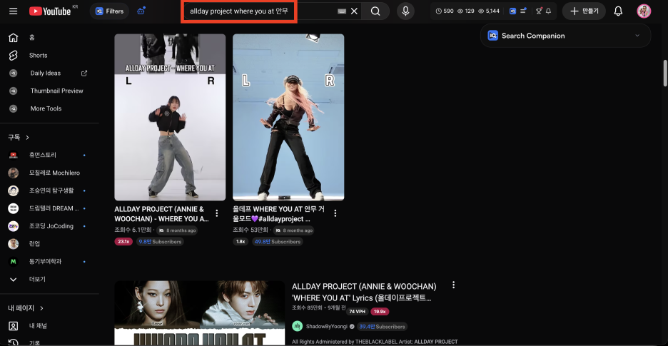The image size is (668, 346).
Task: Open vidIQ logo in stats bar
Action: (513, 11)
